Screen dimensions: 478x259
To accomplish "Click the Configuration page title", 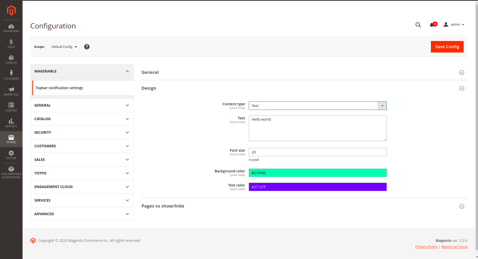I will tap(53, 26).
